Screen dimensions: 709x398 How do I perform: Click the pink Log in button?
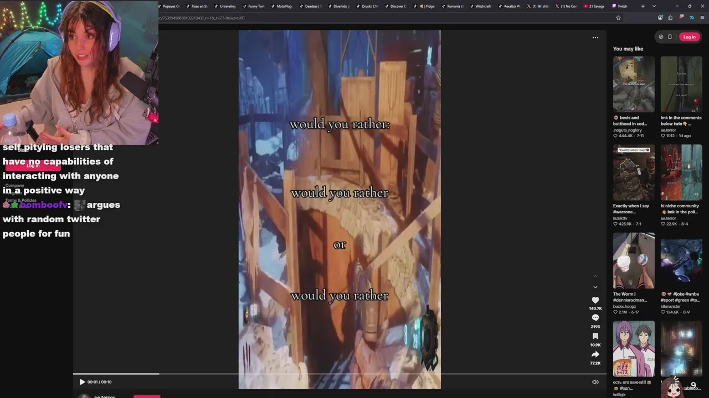pyautogui.click(x=689, y=37)
